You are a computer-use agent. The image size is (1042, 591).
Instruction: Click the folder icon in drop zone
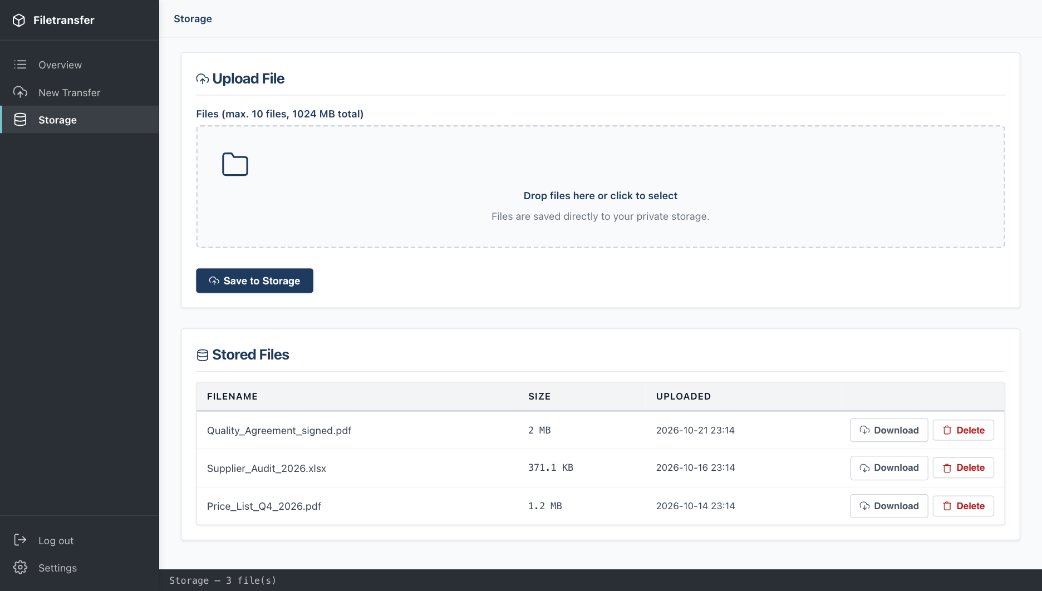(235, 164)
